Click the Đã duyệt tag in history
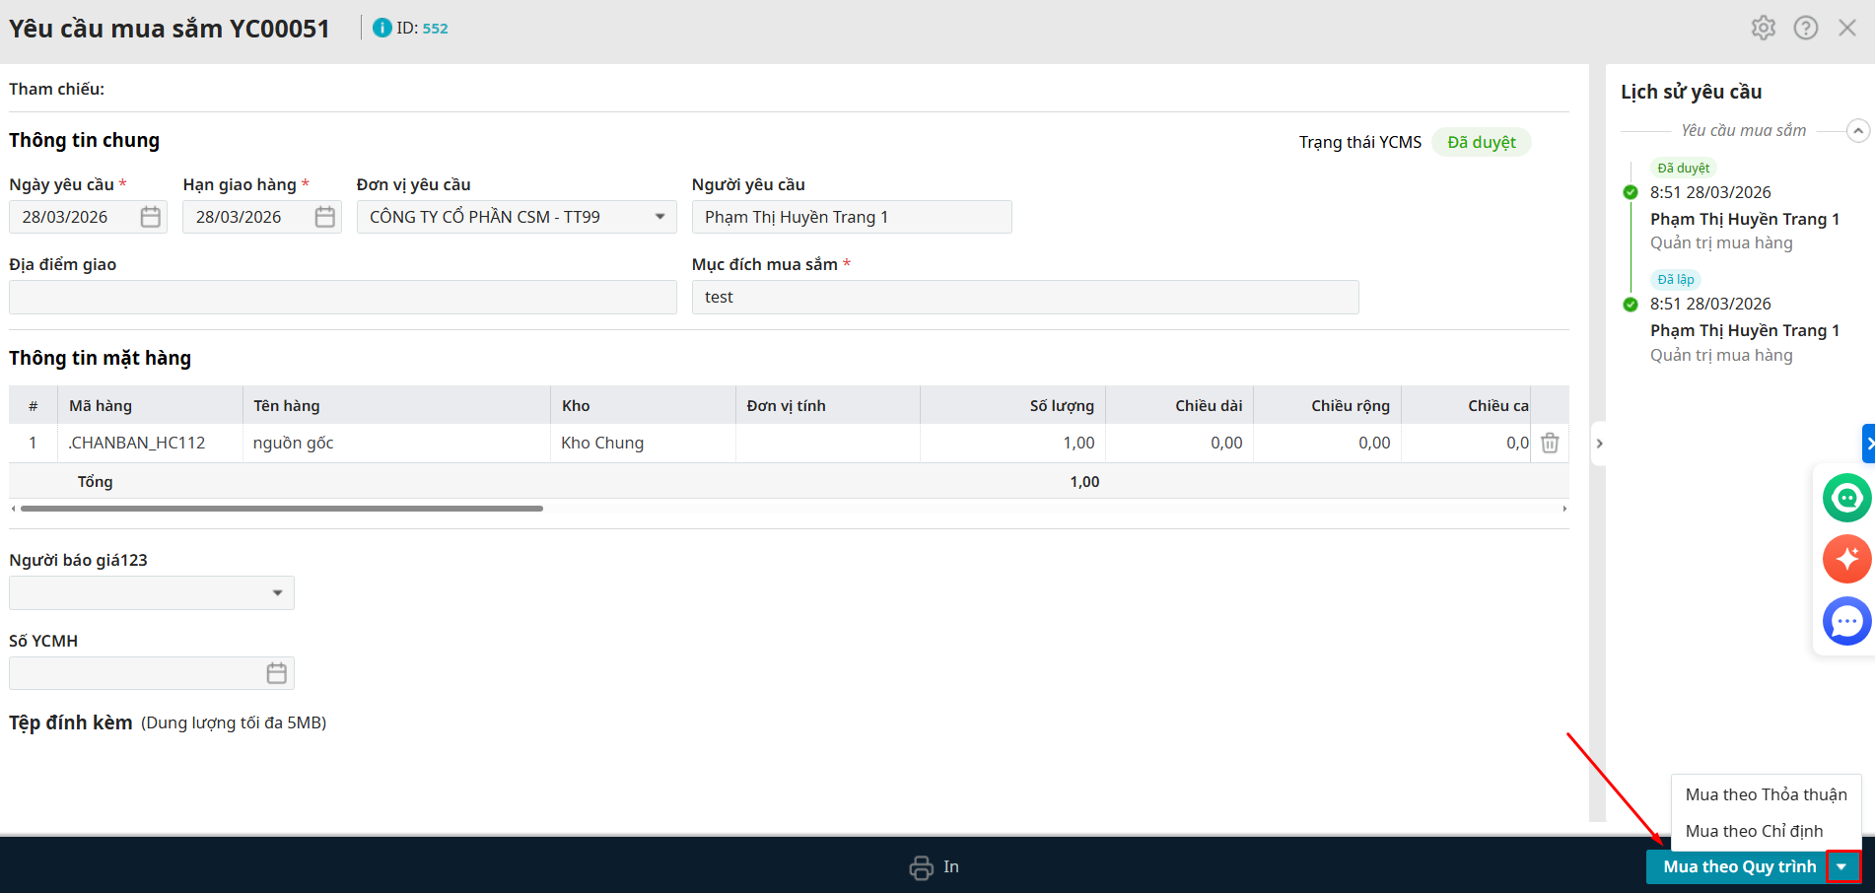Viewport: 1875px width, 893px height. [x=1684, y=168]
